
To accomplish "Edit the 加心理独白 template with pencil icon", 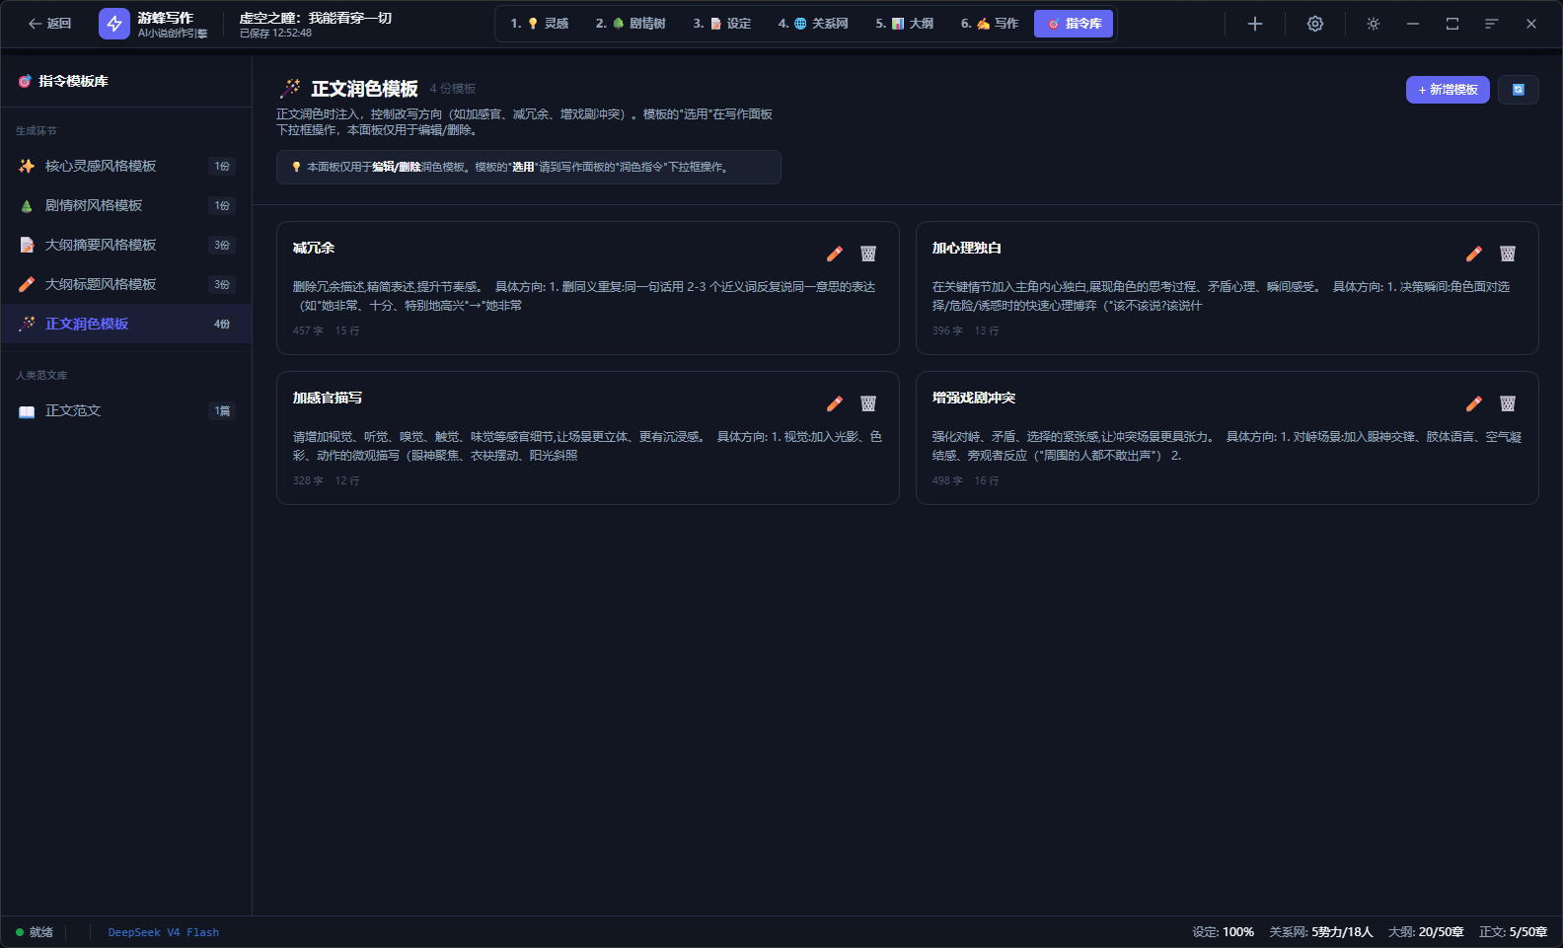I will tap(1474, 254).
